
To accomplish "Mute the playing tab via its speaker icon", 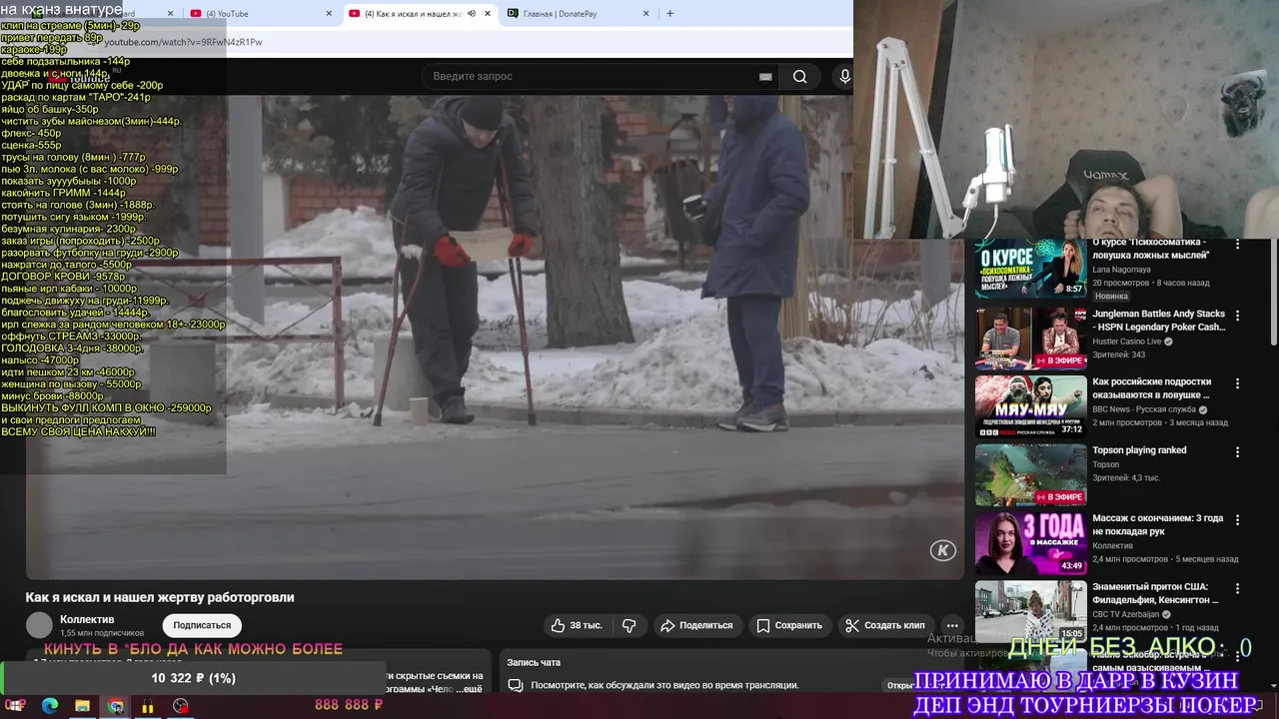I will 472,14.
